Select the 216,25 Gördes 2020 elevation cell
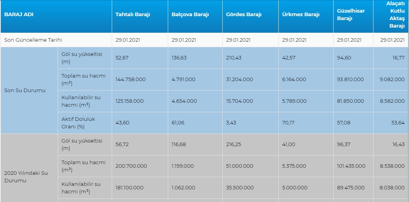The width and height of the screenshot is (409, 202). 233,144
